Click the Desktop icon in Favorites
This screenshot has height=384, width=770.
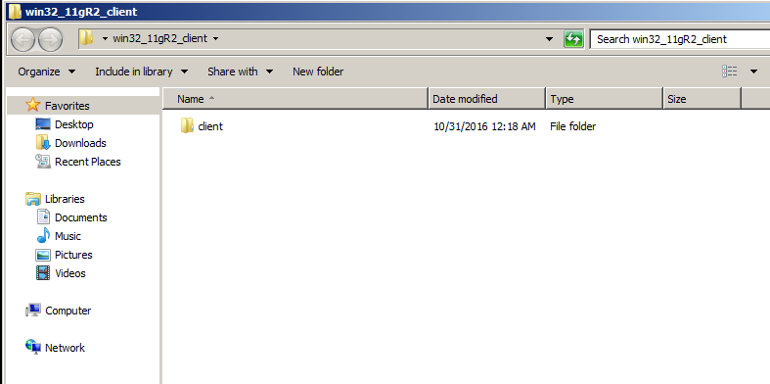pos(43,123)
